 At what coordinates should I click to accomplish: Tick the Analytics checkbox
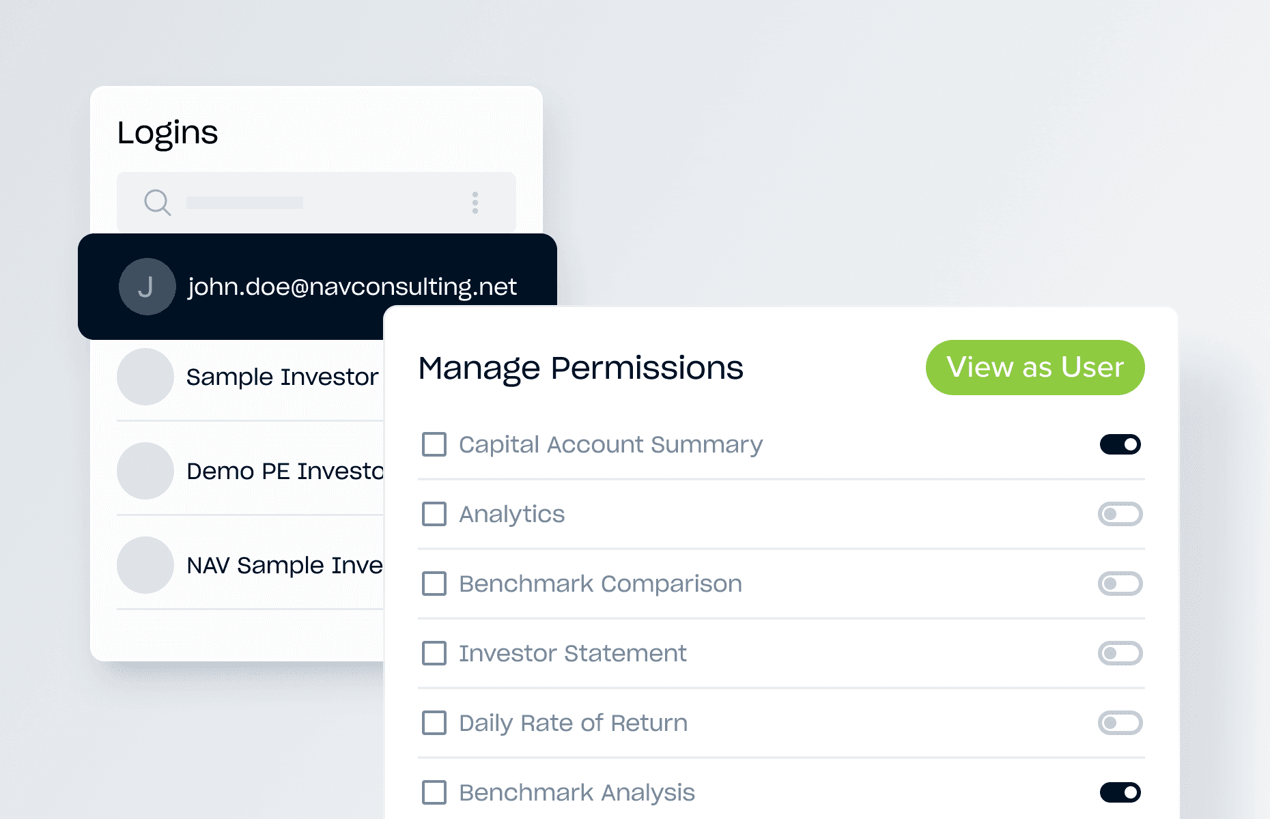click(x=434, y=514)
